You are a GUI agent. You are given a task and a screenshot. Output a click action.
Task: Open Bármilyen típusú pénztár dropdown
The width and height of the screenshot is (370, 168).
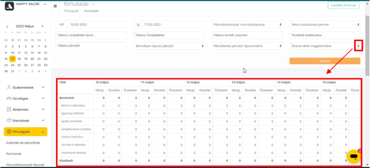[x=169, y=46]
